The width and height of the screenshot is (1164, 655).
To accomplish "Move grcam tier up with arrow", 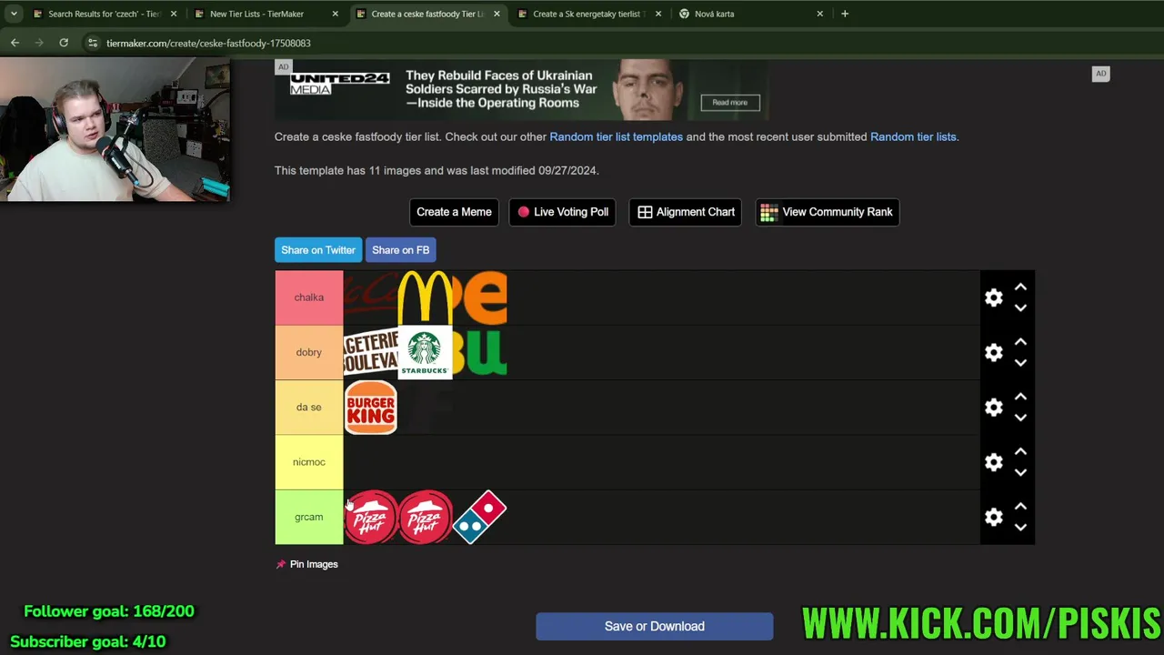I will coord(1020,507).
